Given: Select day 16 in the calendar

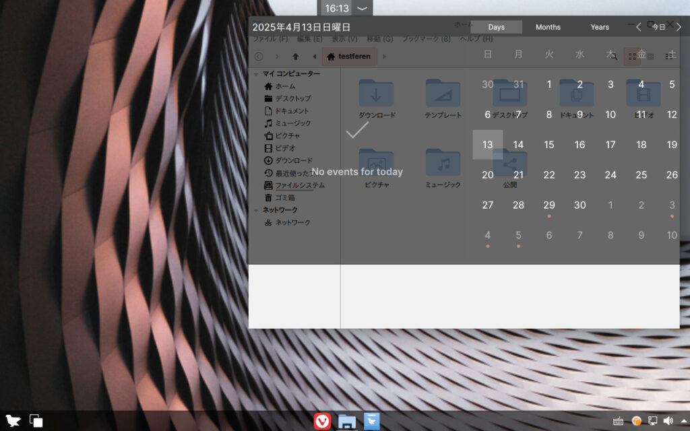Looking at the screenshot, I should click(579, 145).
